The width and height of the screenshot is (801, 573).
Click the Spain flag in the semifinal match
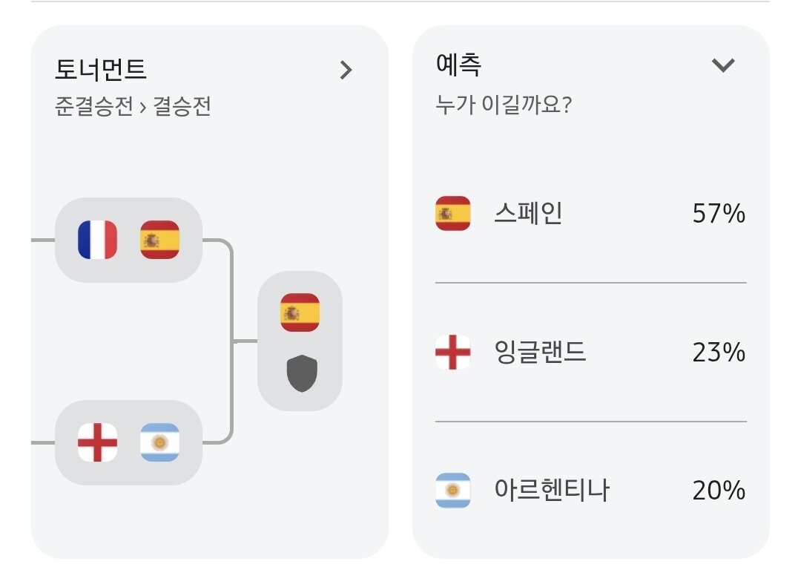point(160,240)
